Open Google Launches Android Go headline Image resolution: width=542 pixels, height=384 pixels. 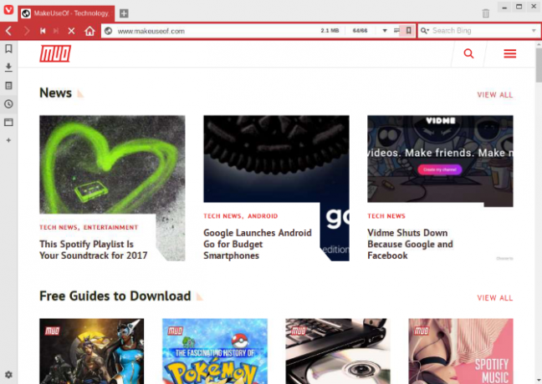(x=258, y=244)
